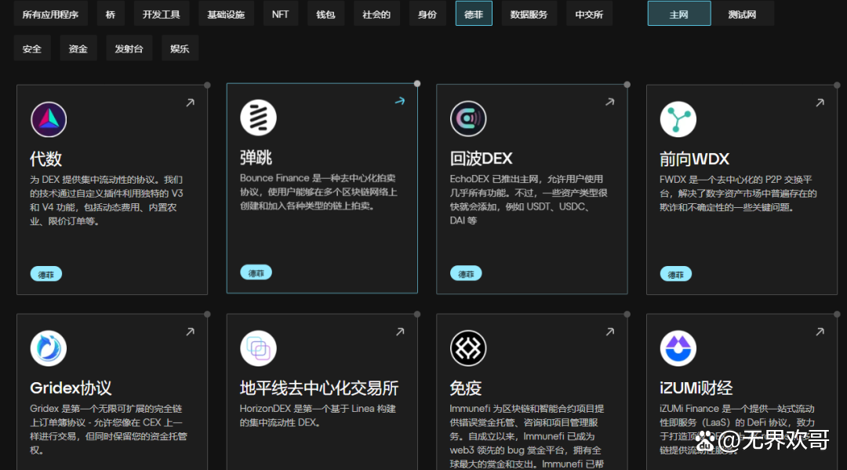Select the 社会的 category filter
The image size is (847, 470).
(376, 14)
